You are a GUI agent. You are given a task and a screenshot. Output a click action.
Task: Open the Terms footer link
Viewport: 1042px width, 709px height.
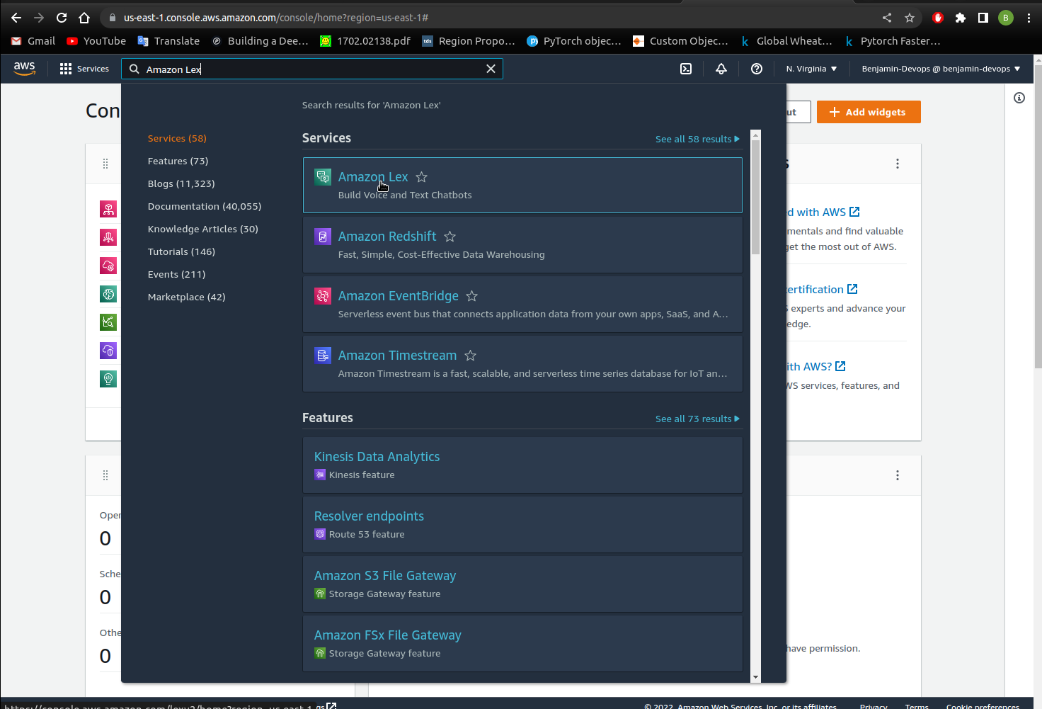click(917, 706)
